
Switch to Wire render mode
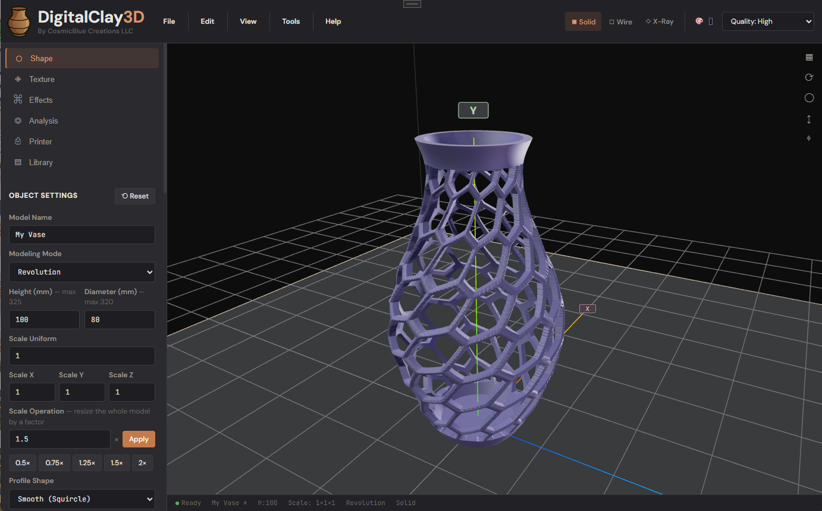[620, 21]
